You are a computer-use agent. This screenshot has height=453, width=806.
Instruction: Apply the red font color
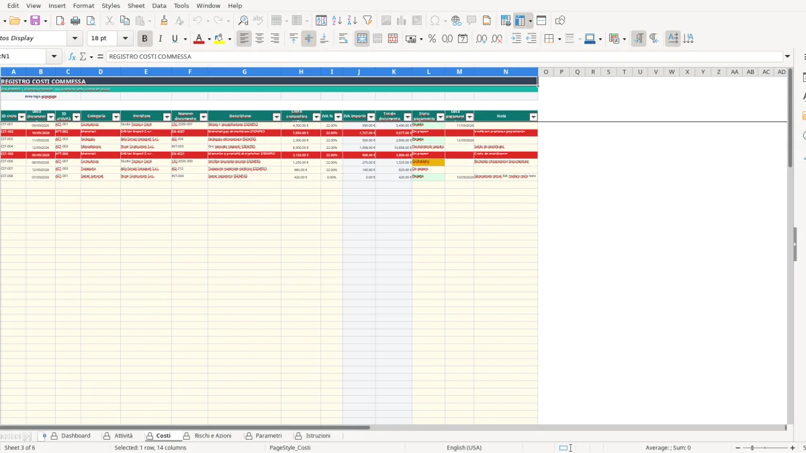pos(198,39)
